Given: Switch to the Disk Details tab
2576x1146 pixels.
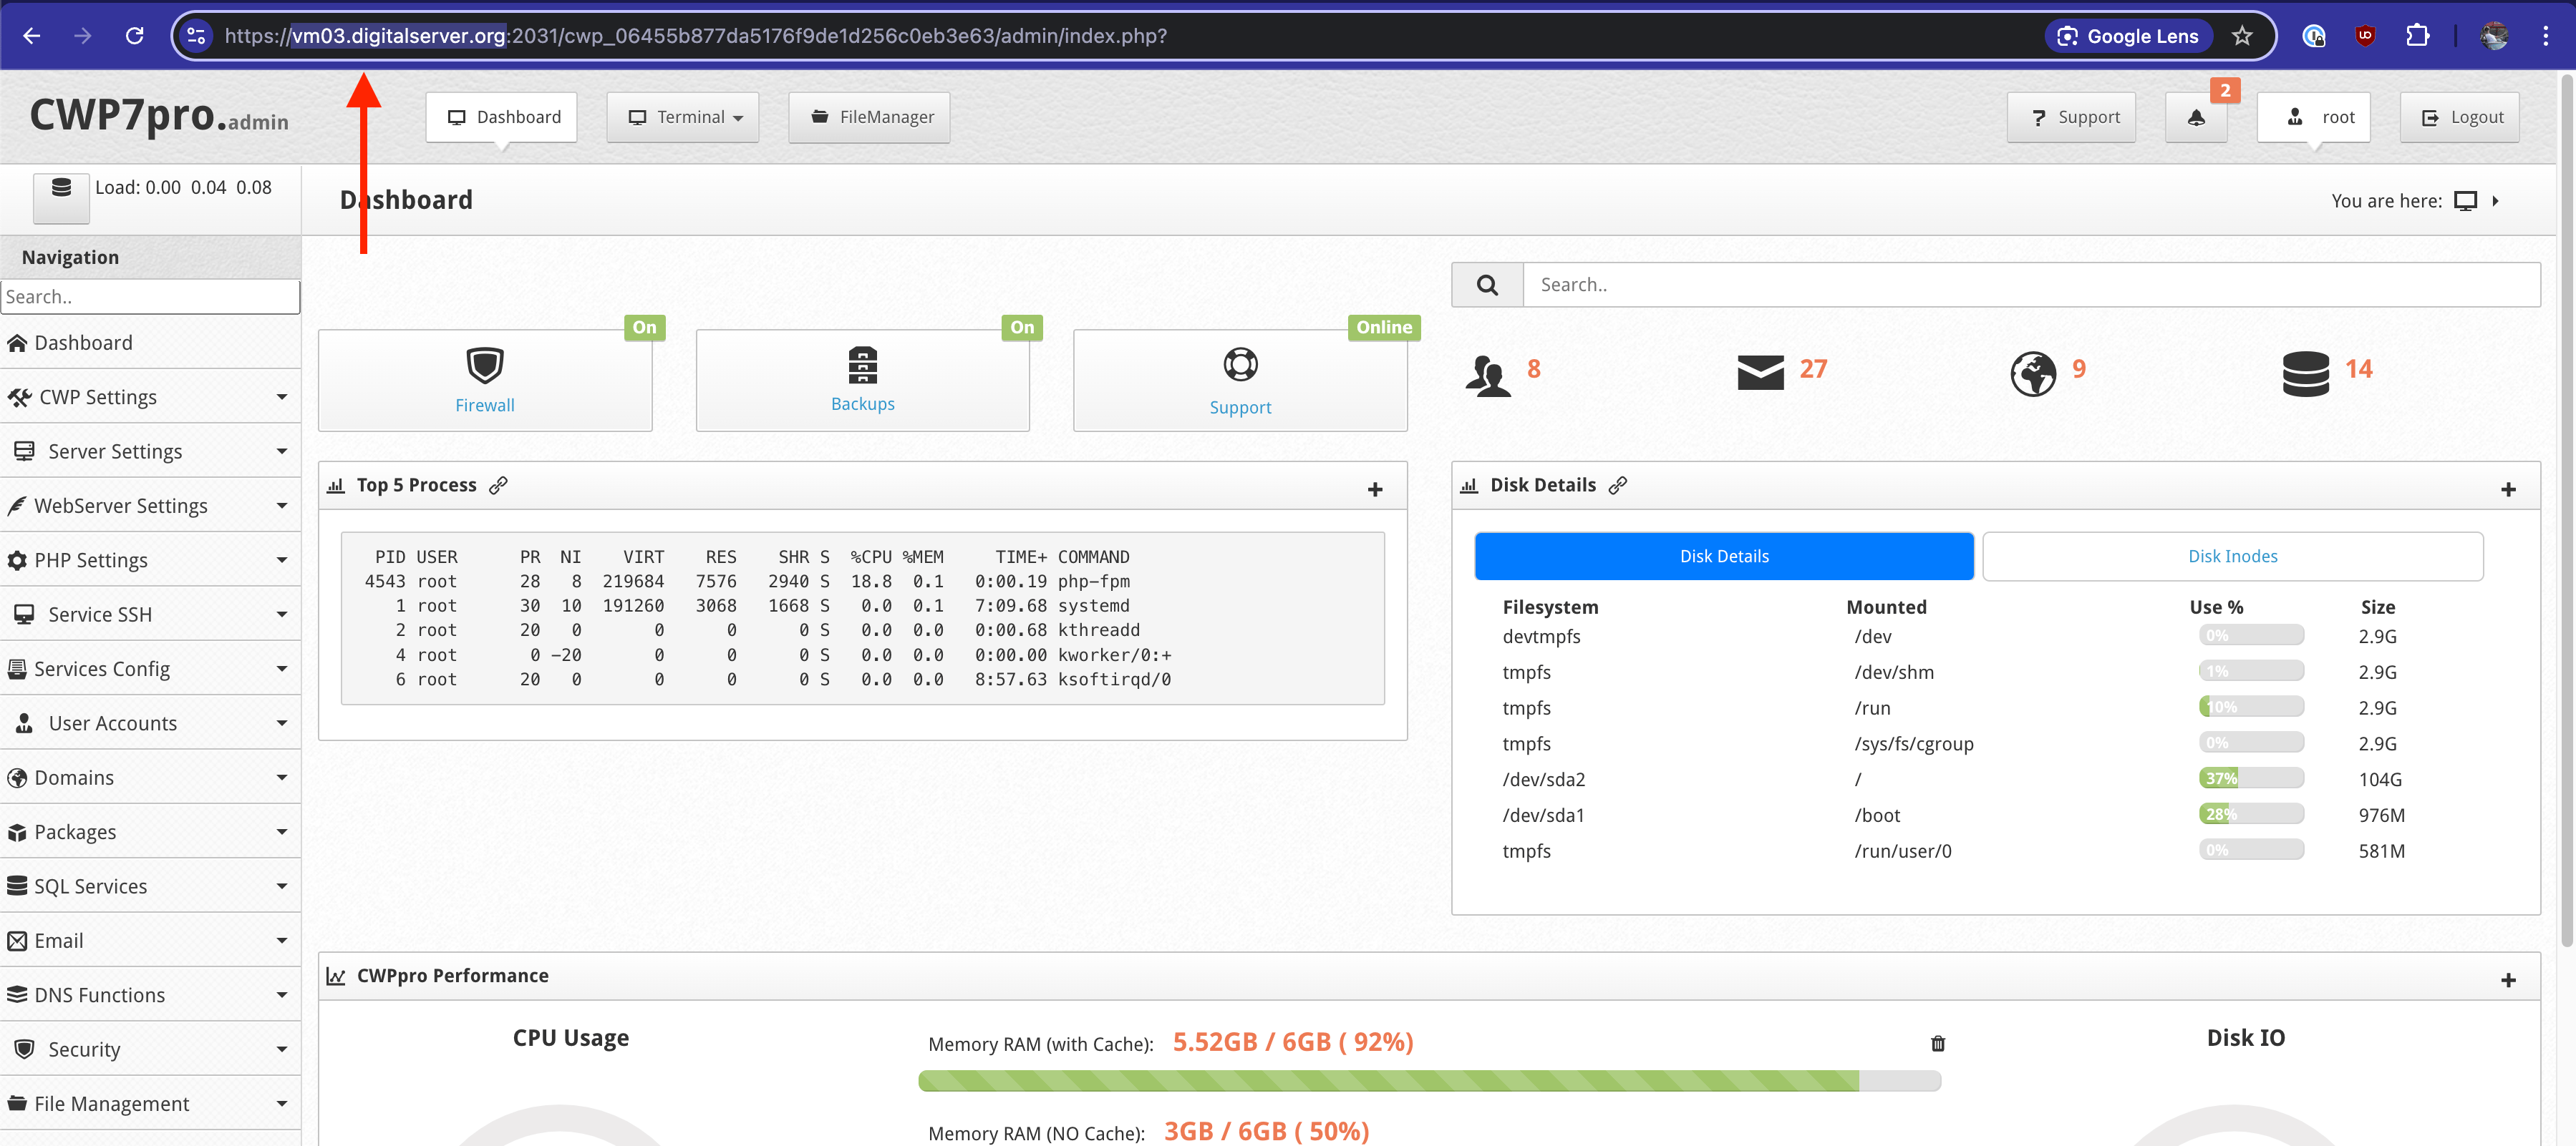Looking at the screenshot, I should pyautogui.click(x=1724, y=557).
